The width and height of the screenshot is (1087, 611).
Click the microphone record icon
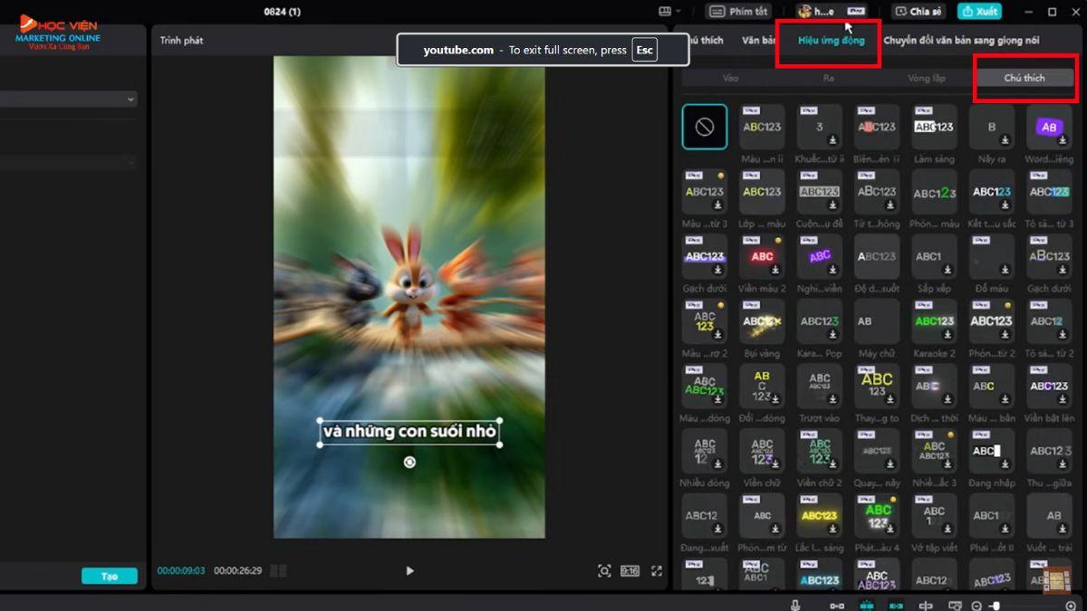tap(795, 605)
